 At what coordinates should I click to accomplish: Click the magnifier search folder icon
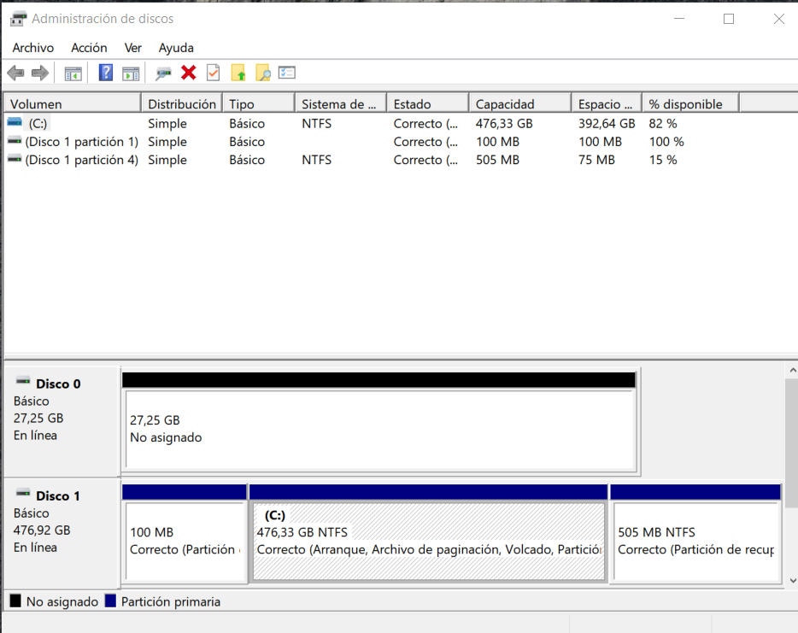point(263,73)
